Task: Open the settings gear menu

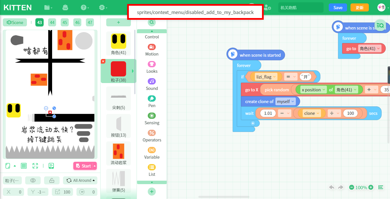Action: click(103, 8)
